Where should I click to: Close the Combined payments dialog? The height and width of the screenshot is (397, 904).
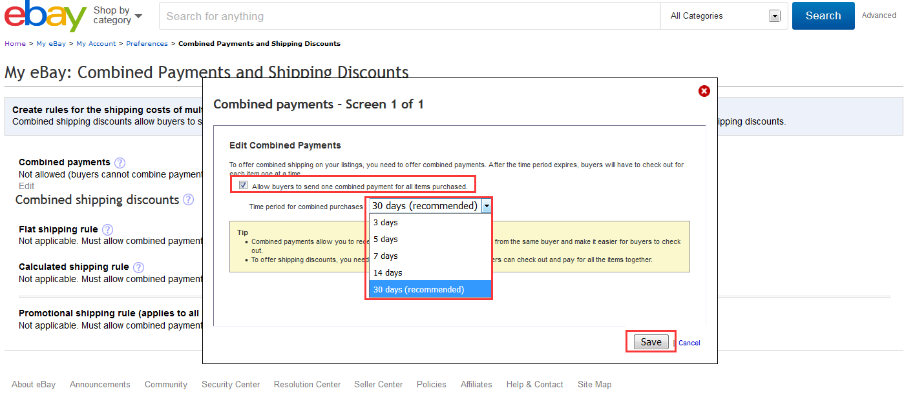click(x=704, y=91)
